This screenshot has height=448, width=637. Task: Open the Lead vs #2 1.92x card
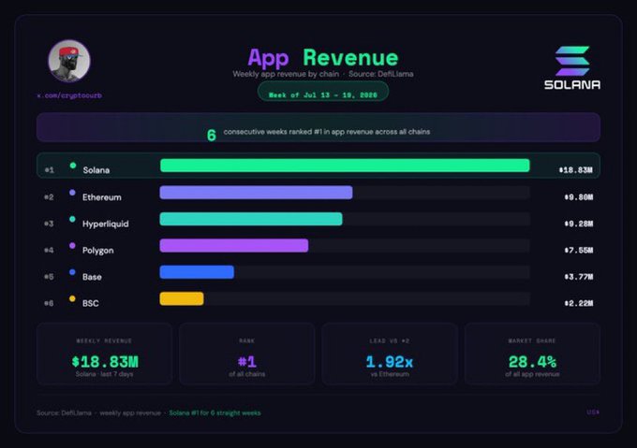390,354
